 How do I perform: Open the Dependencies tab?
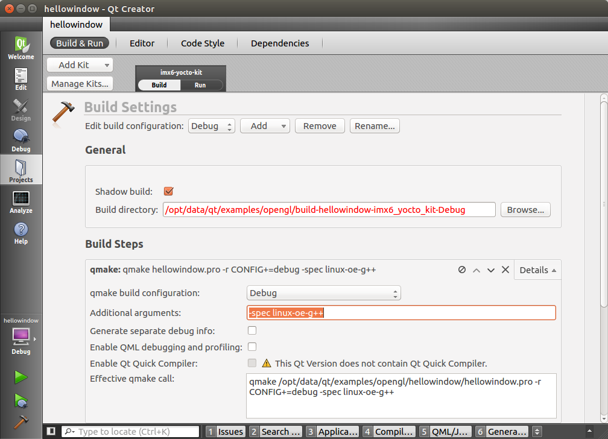point(280,43)
